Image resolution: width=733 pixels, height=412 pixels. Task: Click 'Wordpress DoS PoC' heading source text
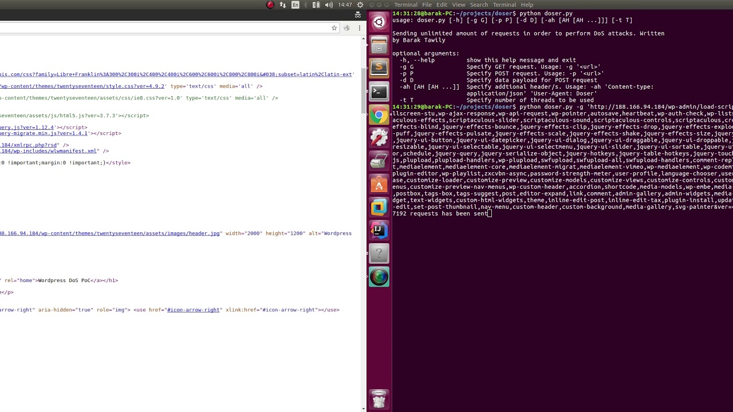64,280
